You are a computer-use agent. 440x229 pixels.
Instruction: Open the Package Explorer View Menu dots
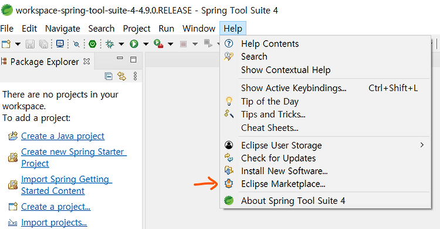tap(136, 76)
